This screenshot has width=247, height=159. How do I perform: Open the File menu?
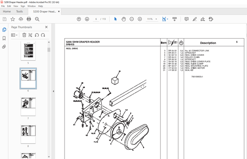pyautogui.click(x=3, y=6)
